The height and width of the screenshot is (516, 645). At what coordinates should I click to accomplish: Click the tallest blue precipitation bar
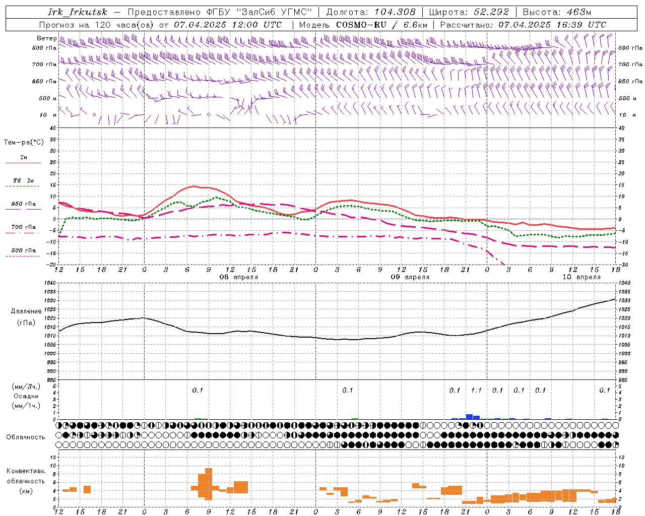tap(469, 417)
